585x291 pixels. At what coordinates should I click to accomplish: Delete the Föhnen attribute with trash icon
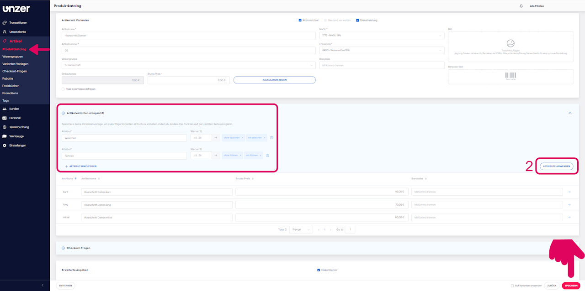point(267,156)
